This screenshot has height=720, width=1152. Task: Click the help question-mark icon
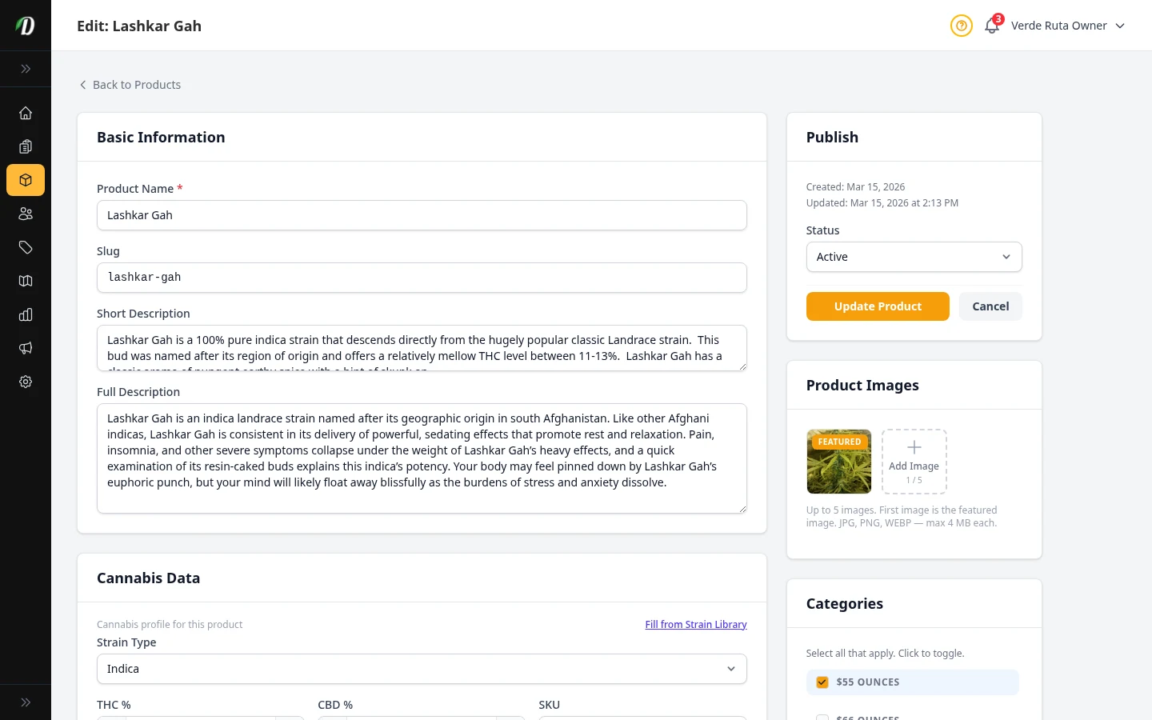(961, 26)
